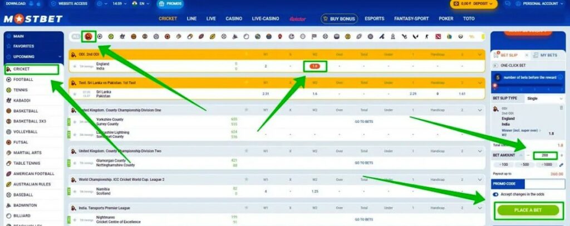Open the chat icon near Personal Account
Viewport: 570px width, 226px height.
tap(508, 4)
